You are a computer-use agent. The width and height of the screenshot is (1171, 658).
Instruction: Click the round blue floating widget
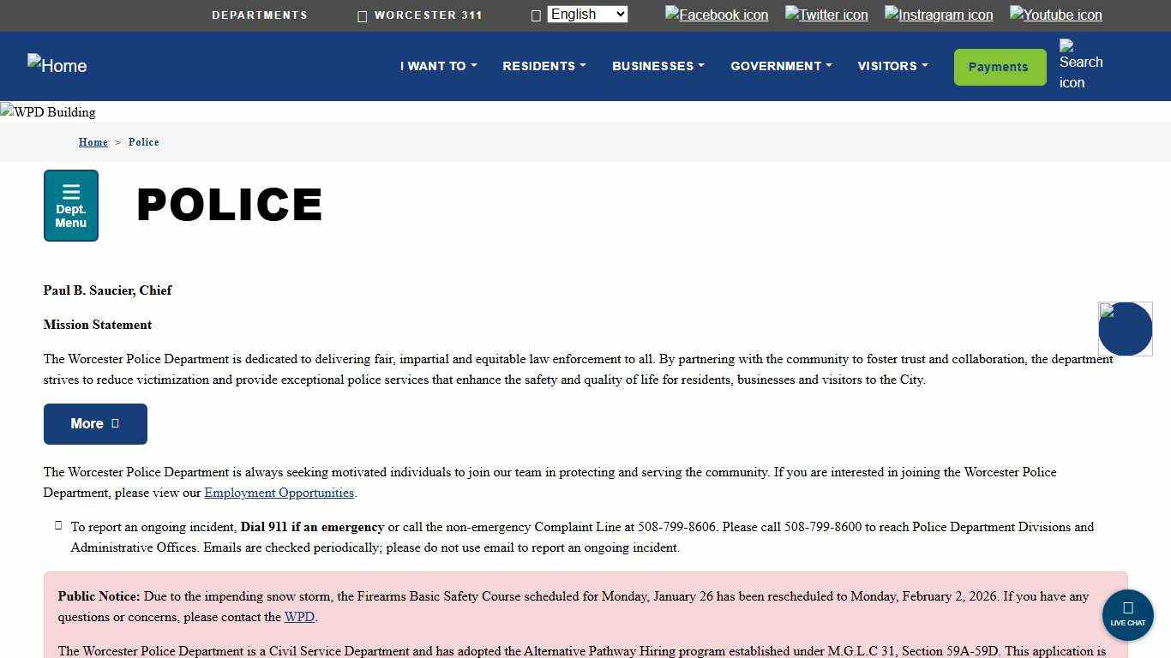[x=1125, y=329]
